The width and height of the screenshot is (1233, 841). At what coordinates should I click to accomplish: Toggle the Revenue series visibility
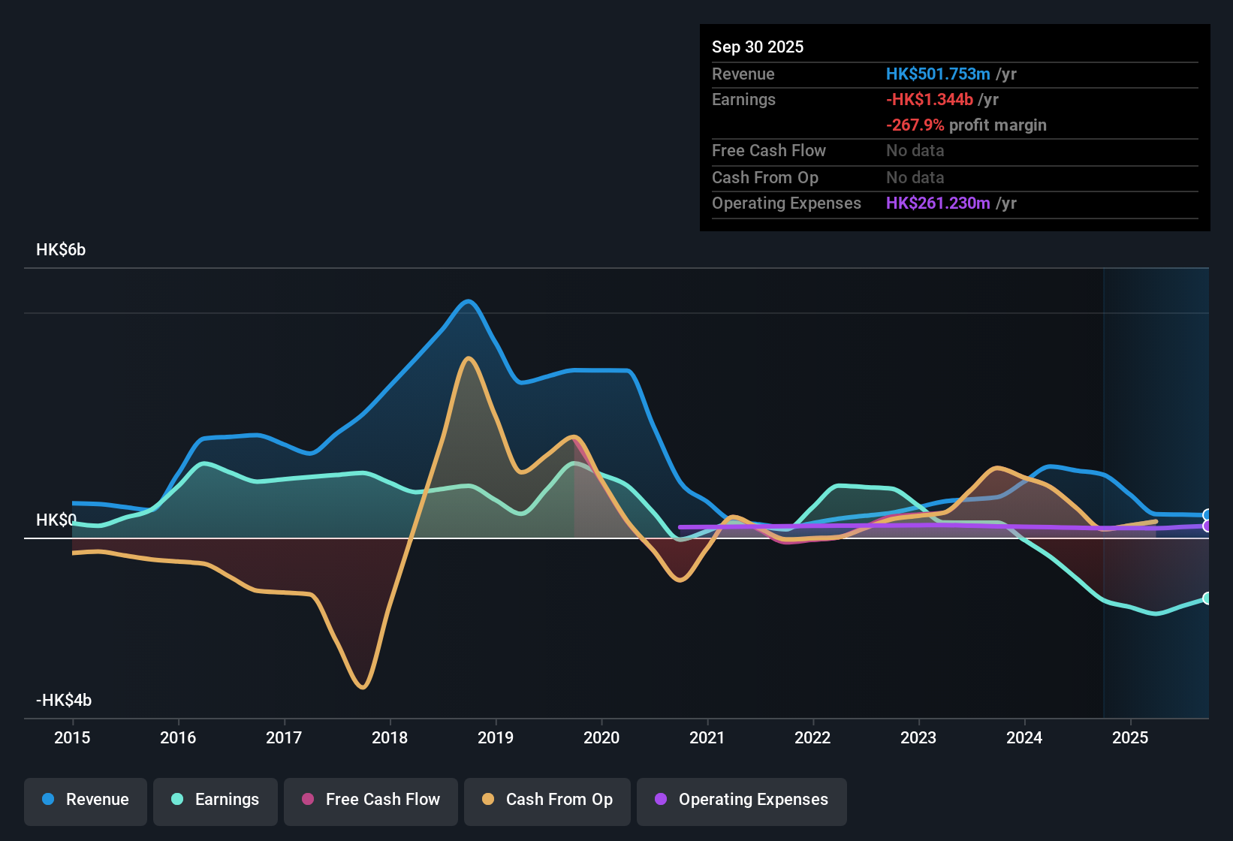(85, 800)
